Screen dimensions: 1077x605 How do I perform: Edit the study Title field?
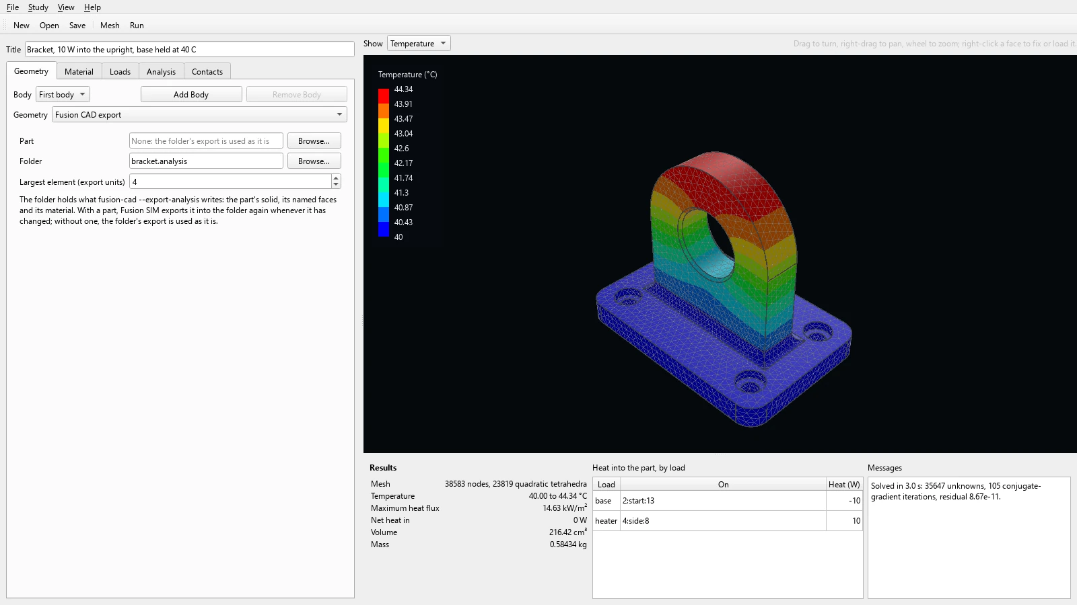tap(190, 50)
